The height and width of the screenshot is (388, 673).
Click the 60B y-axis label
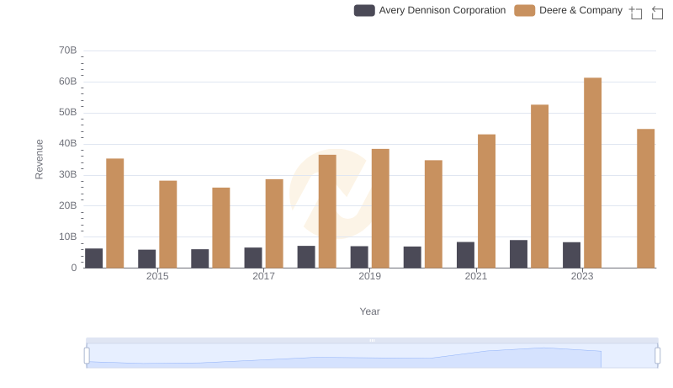tap(68, 82)
